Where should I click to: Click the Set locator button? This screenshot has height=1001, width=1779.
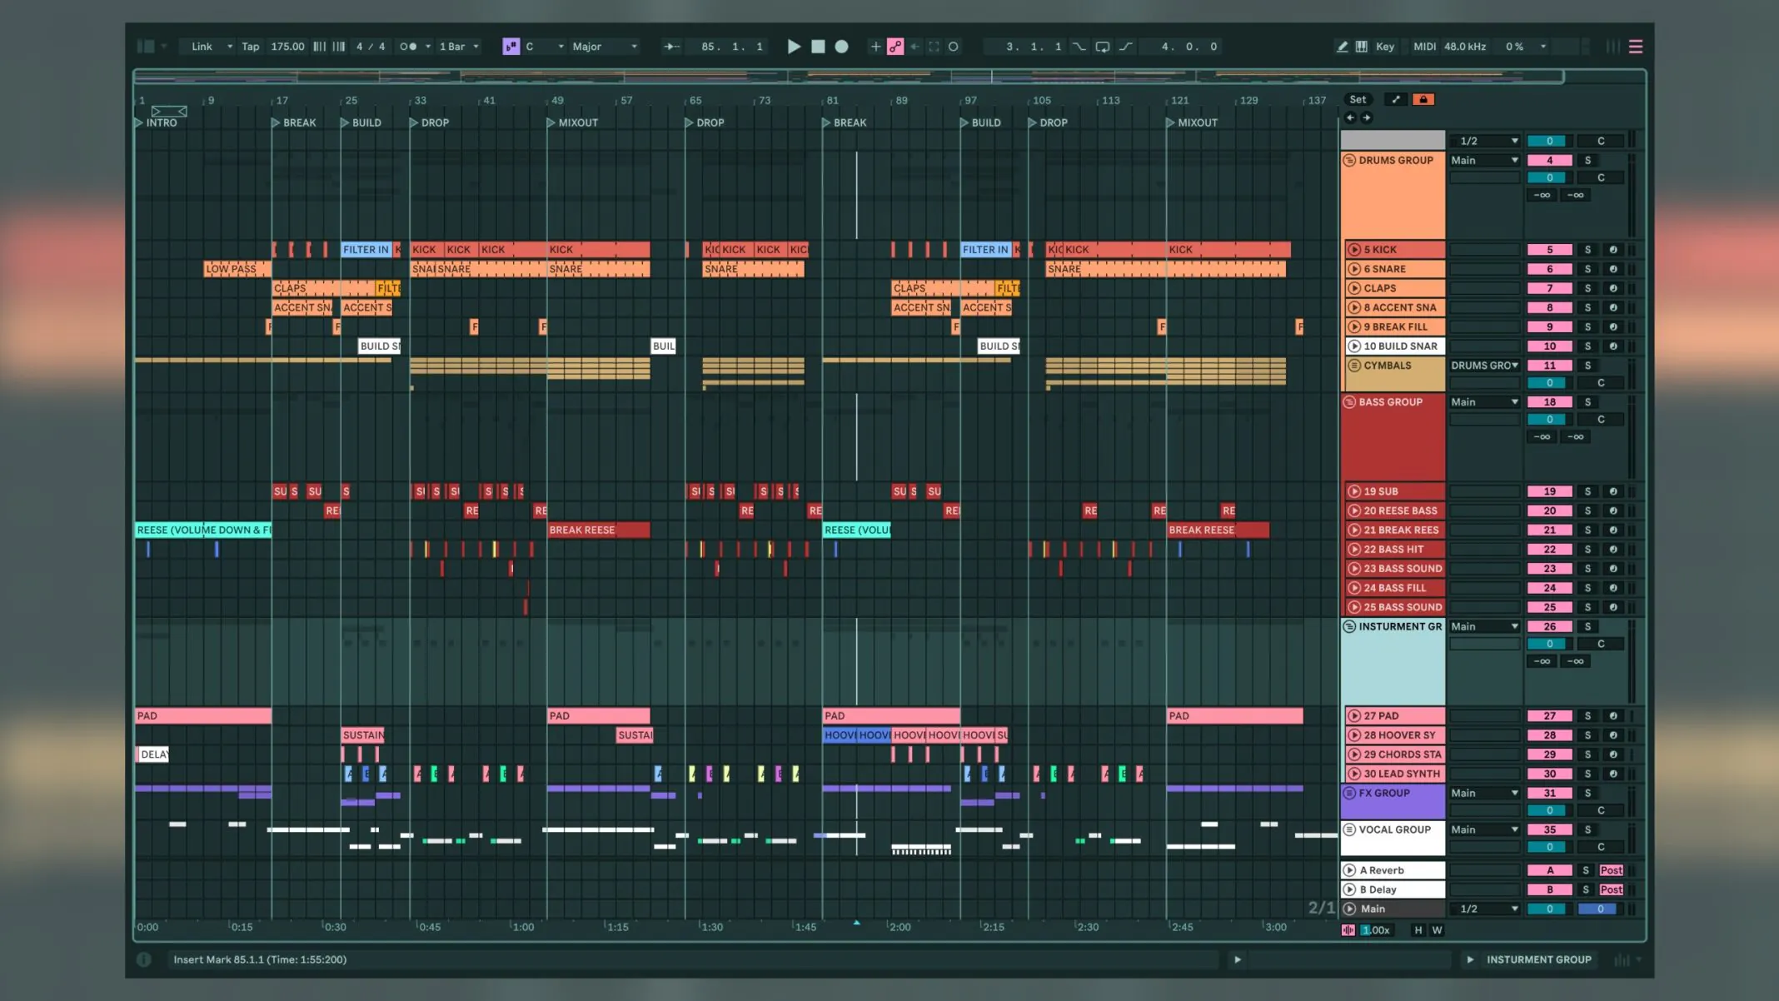point(1358,99)
